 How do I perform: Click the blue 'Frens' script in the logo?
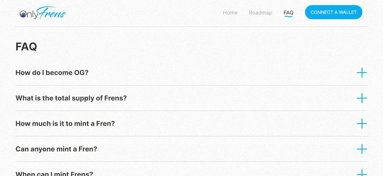click(52, 13)
